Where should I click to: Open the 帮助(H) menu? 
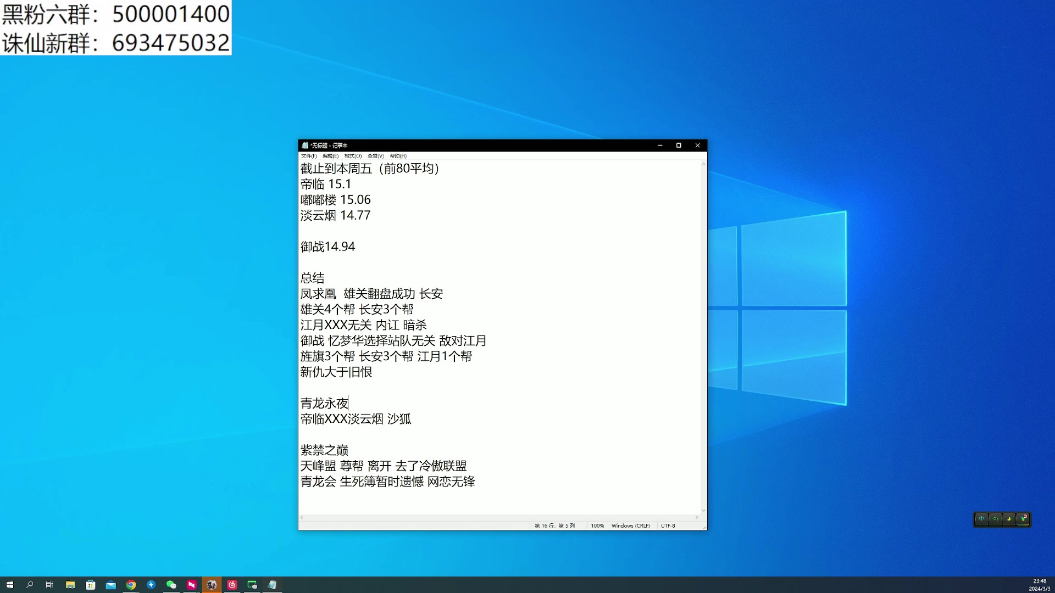pyautogui.click(x=398, y=156)
